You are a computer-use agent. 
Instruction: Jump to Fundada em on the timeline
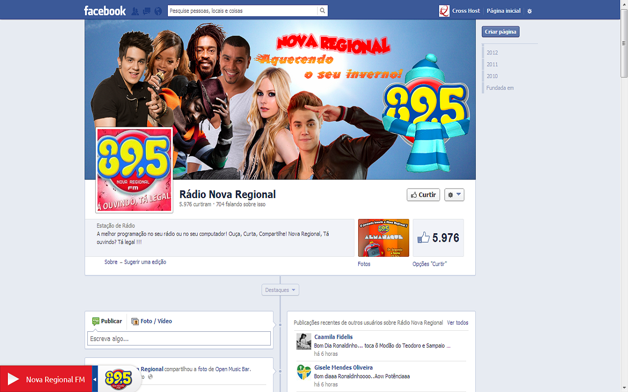click(x=500, y=88)
